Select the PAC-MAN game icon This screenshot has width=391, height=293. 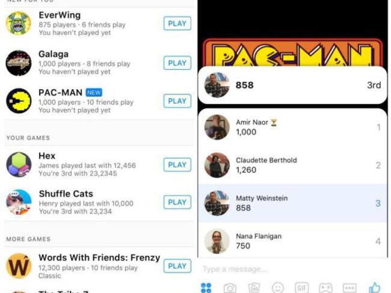19,100
